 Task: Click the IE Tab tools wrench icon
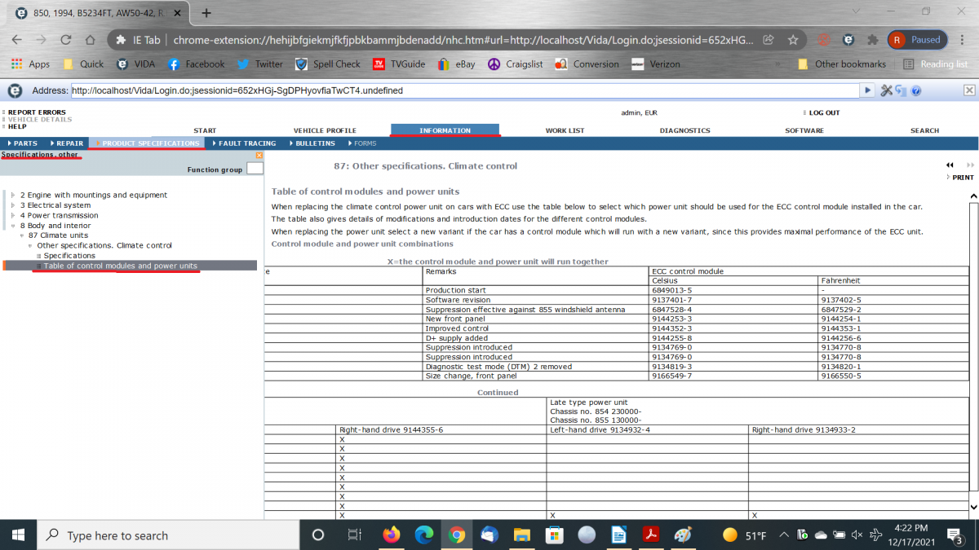(x=886, y=90)
